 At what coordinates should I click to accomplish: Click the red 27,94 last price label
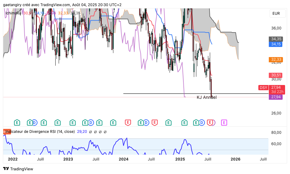(x=277, y=89)
